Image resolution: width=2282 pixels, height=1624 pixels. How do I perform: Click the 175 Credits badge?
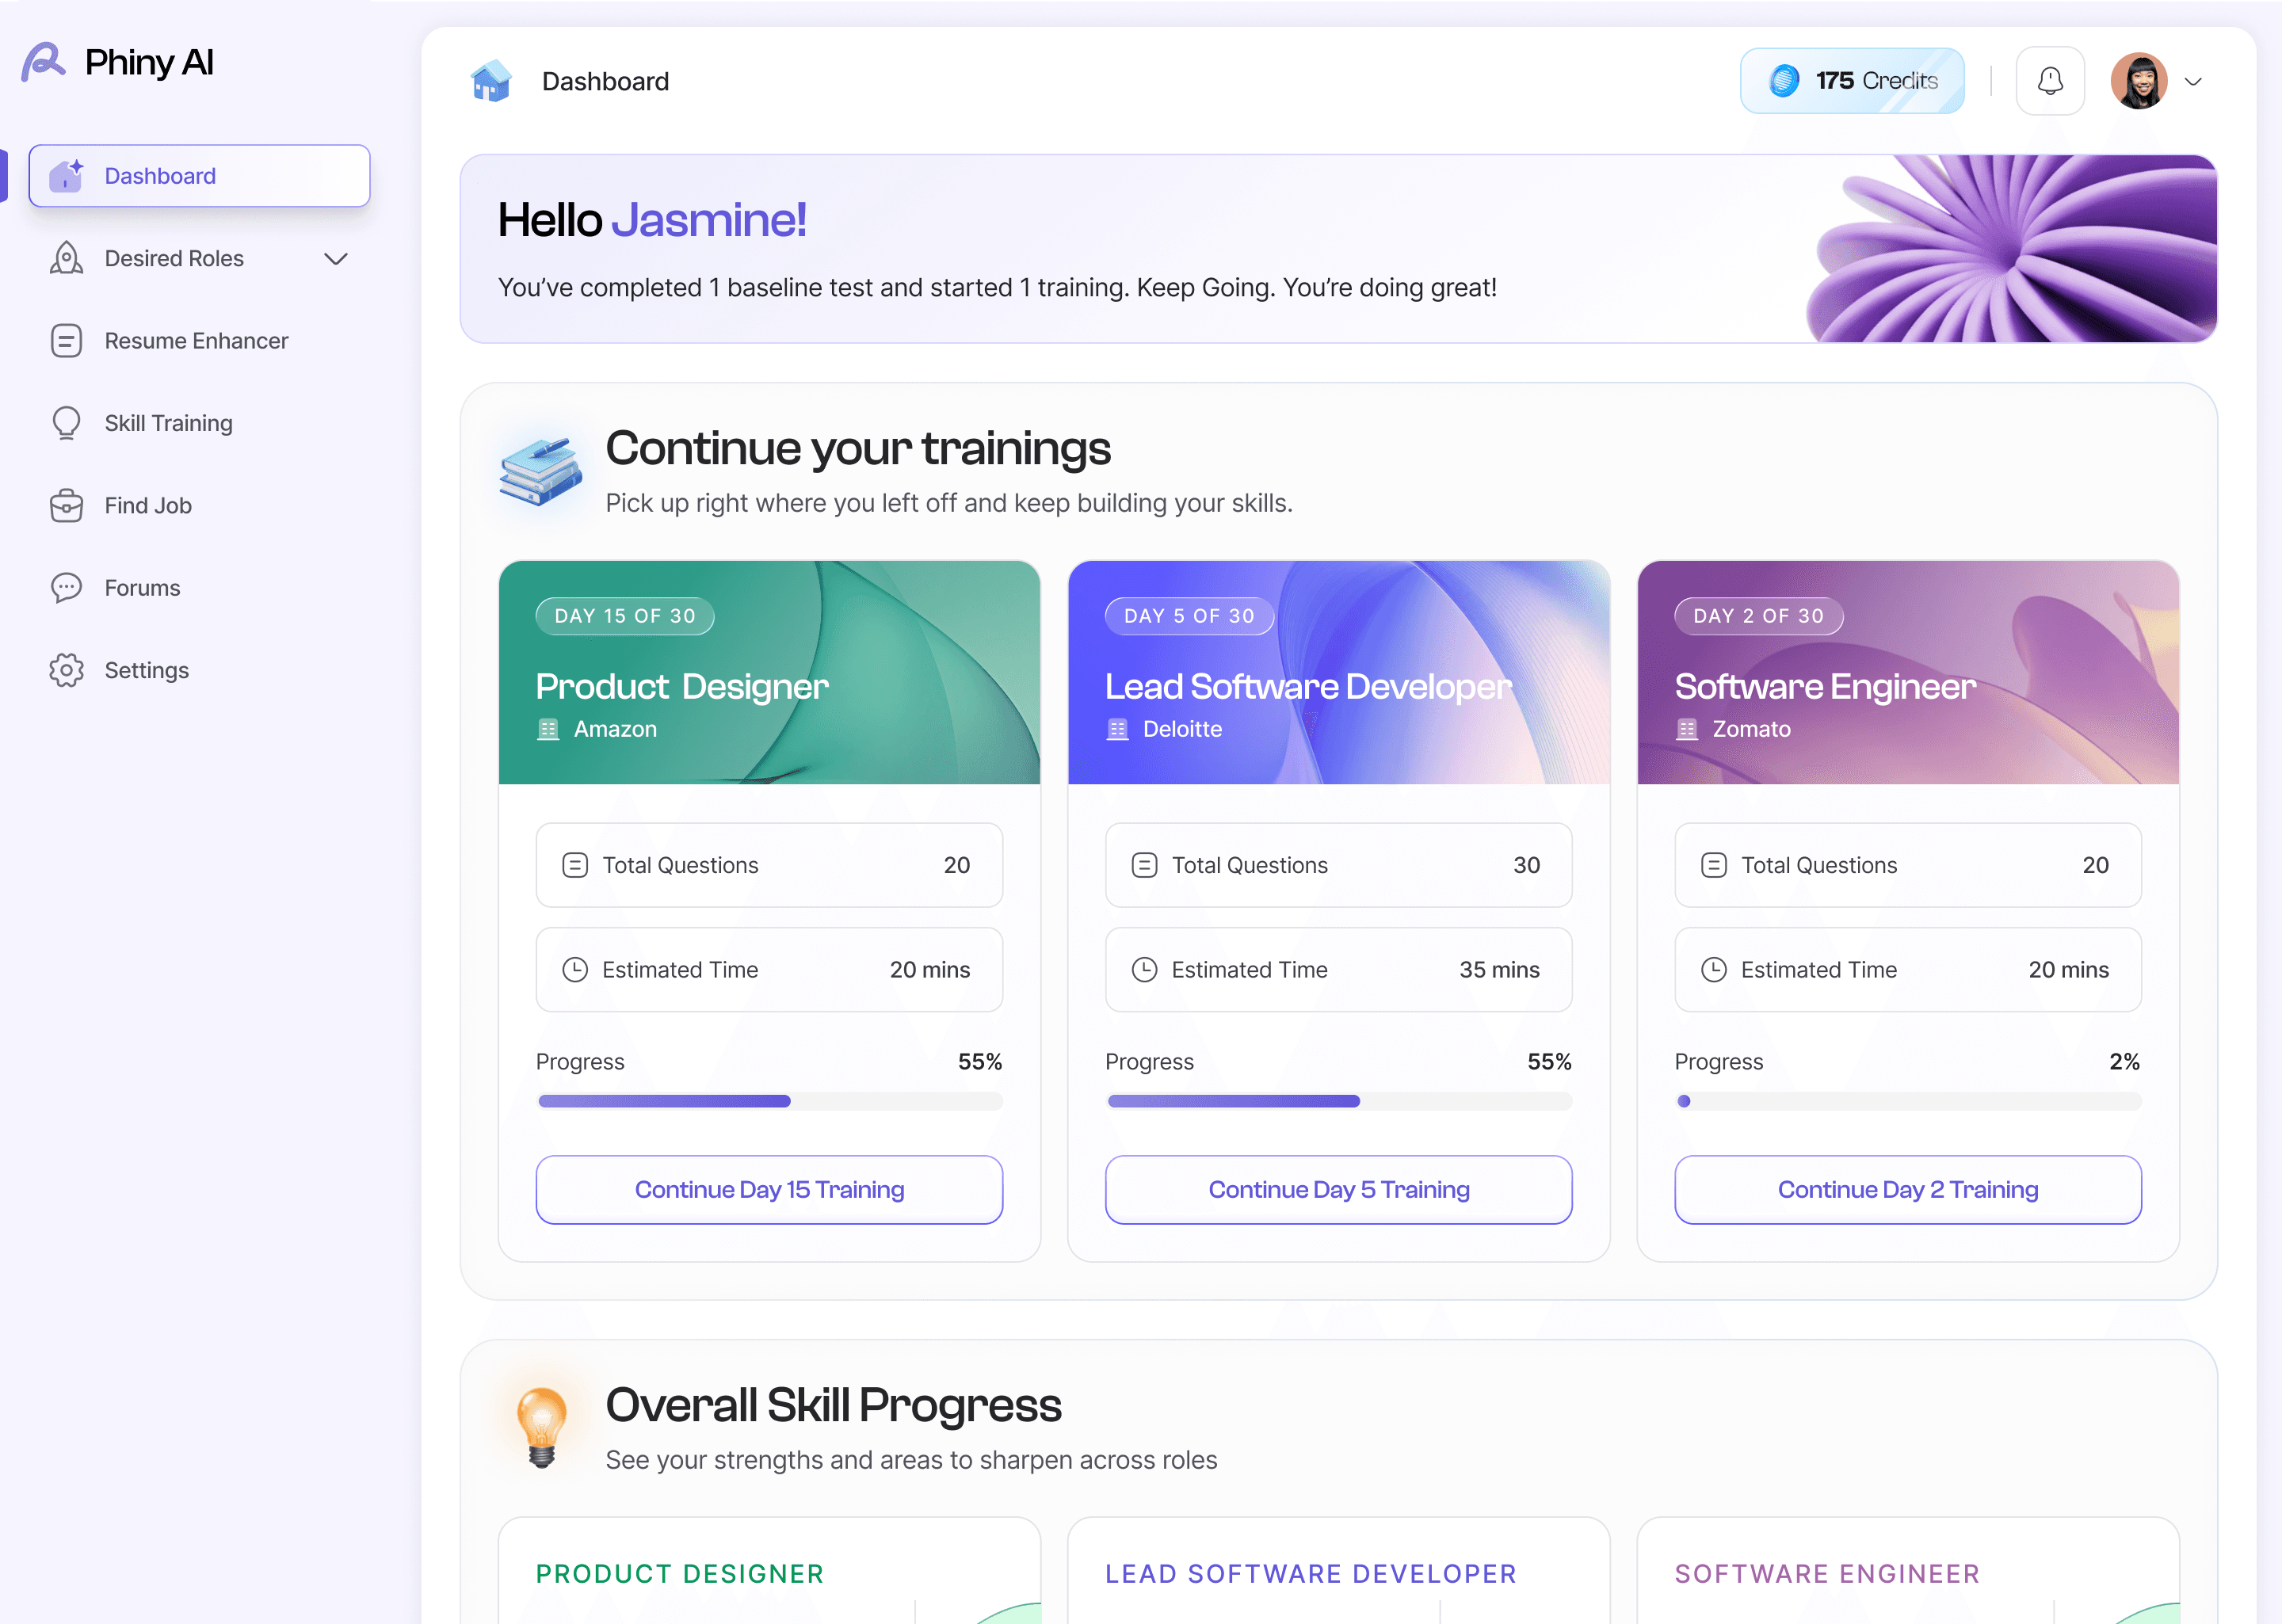1851,81
